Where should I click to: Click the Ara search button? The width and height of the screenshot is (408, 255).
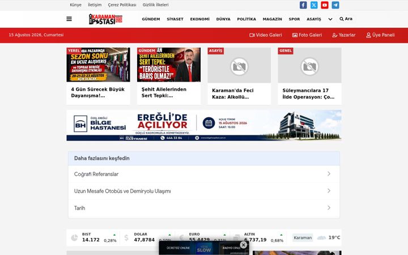point(346,19)
